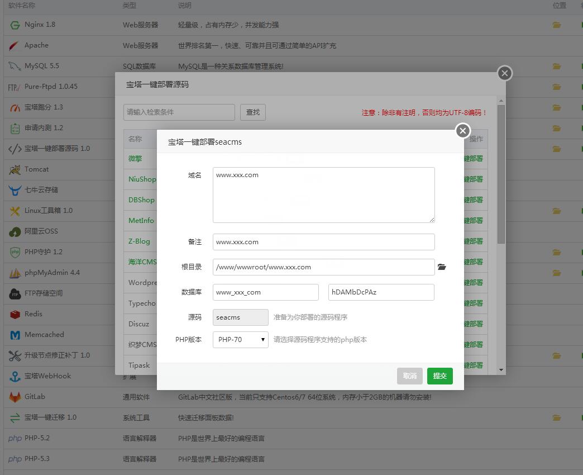Open the PHP版本 PHP-70 dropdown

coord(241,340)
